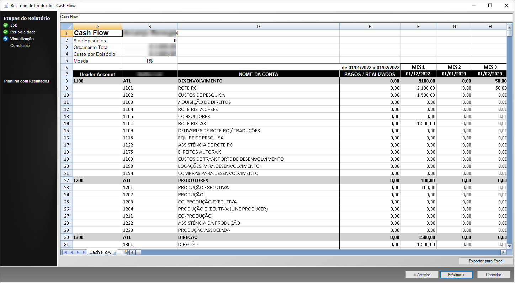The width and height of the screenshot is (515, 283).
Task: Go to previous sheet tab arrow
Action: coord(71,252)
